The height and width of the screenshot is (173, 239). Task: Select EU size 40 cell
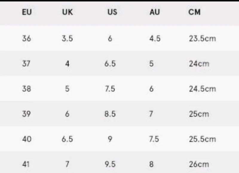pyautogui.click(x=27, y=139)
